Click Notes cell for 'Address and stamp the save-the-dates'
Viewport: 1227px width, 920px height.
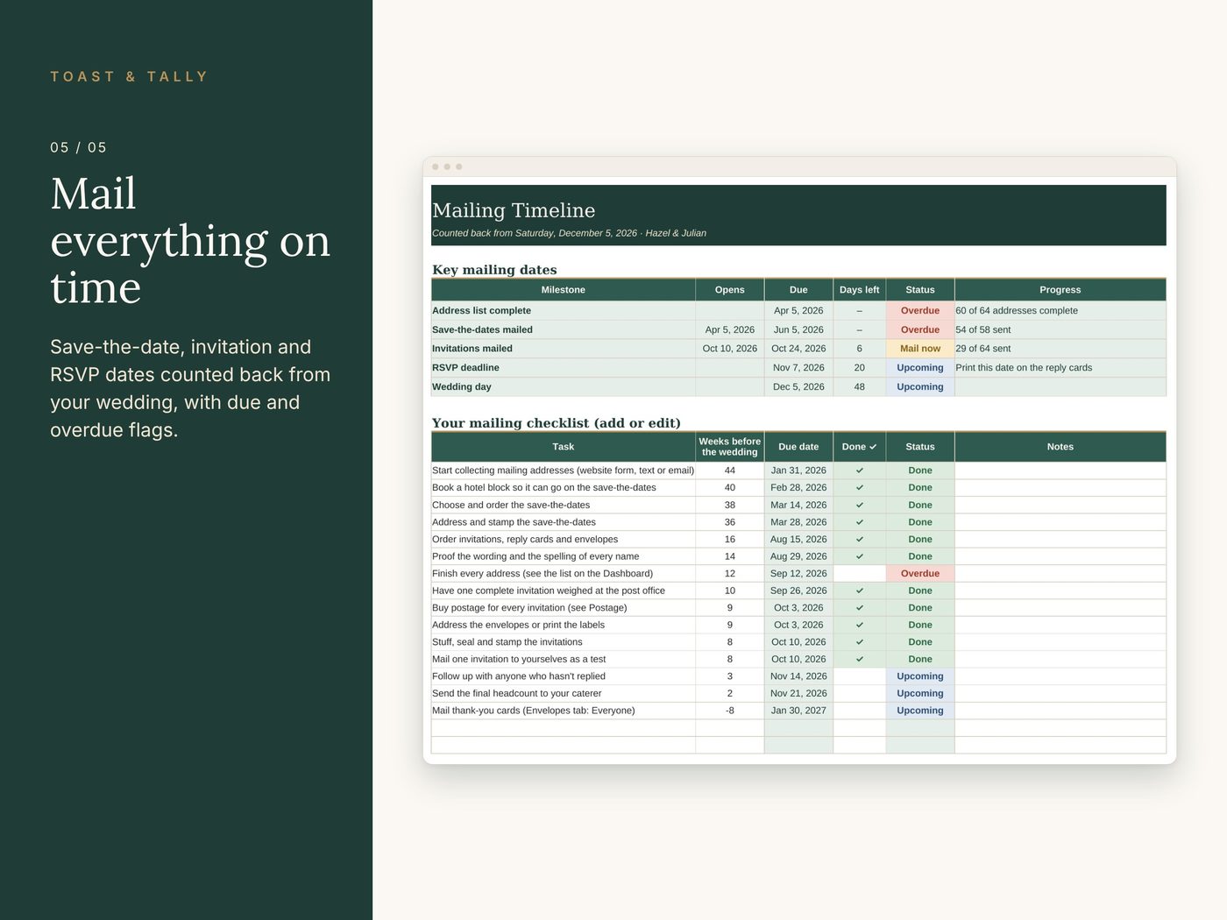coord(1060,522)
